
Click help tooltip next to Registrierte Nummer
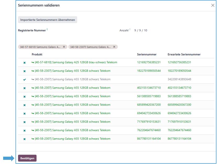coord(47,30)
